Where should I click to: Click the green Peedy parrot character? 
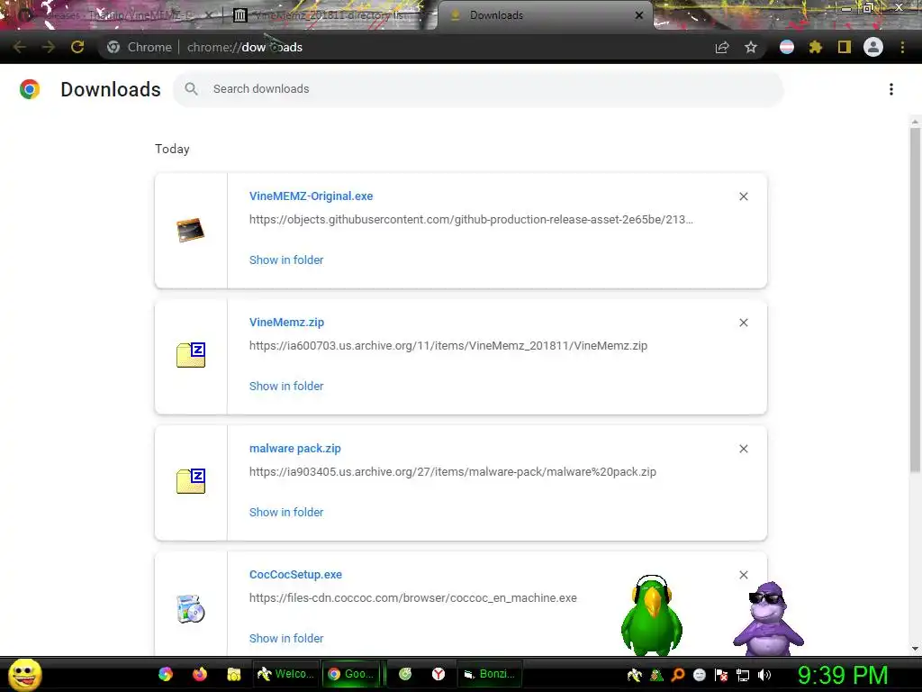tap(652, 615)
